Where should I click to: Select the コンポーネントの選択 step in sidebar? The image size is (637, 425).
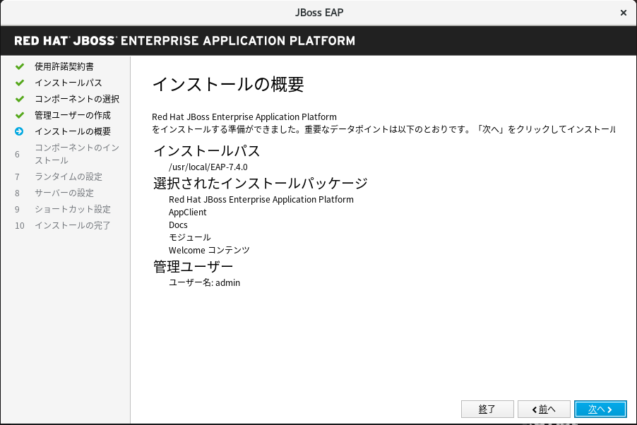click(77, 99)
